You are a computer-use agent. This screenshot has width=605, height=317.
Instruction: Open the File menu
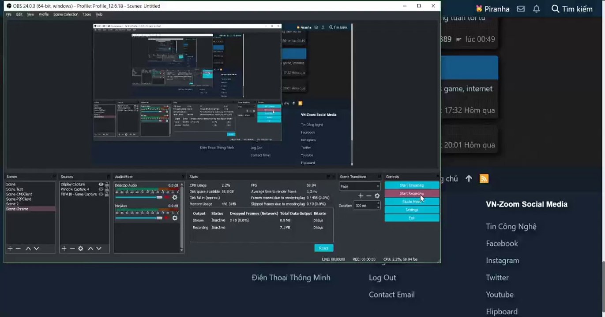(x=9, y=15)
